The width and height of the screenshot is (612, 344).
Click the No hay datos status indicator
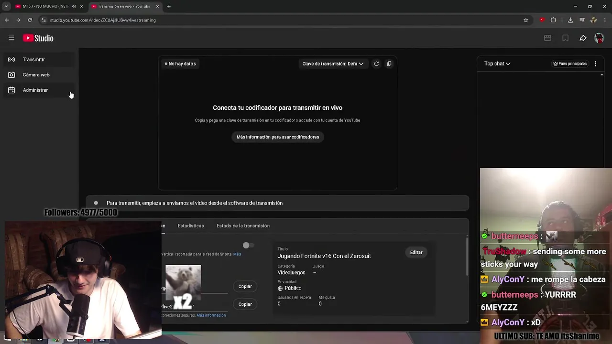click(x=180, y=64)
